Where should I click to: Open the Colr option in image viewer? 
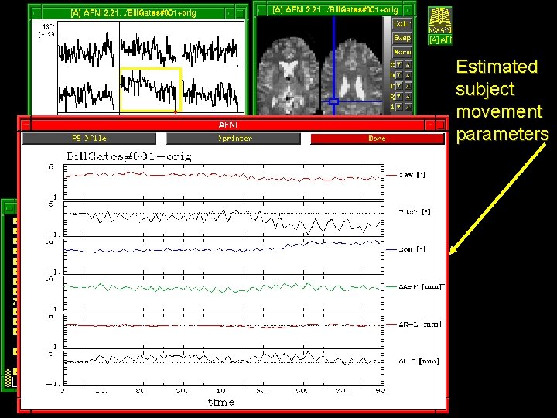[x=402, y=24]
